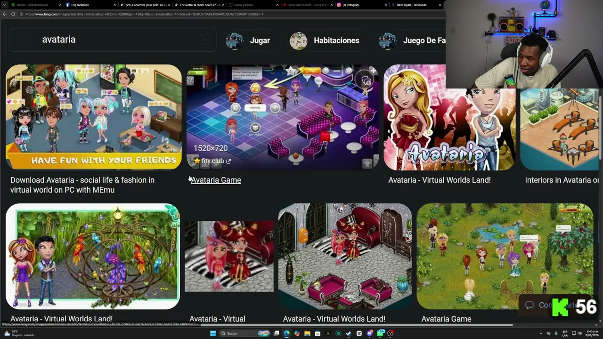
Task: Open OBS Studio from the taskbar
Action: tap(391, 333)
